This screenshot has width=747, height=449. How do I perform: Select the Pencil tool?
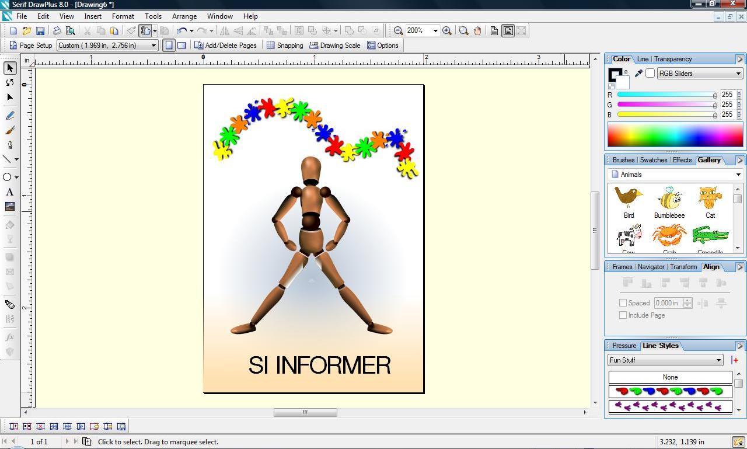tap(10, 116)
